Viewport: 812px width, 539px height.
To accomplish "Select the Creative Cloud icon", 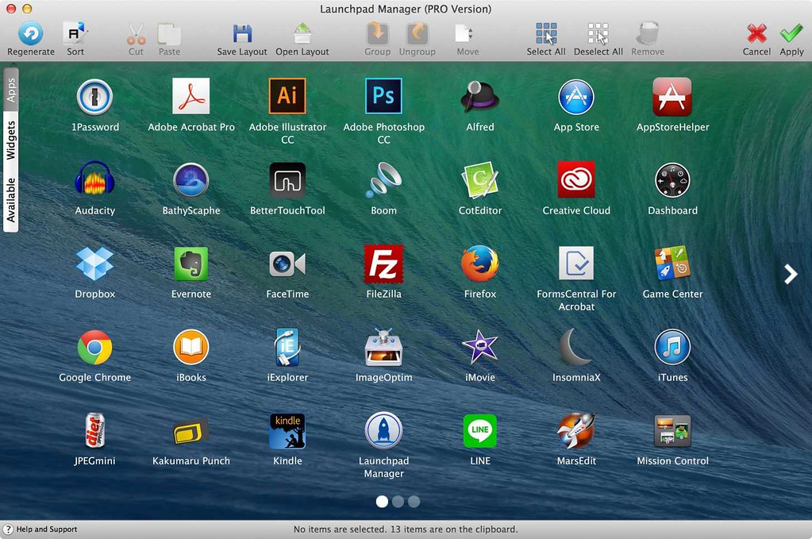I will [x=576, y=179].
